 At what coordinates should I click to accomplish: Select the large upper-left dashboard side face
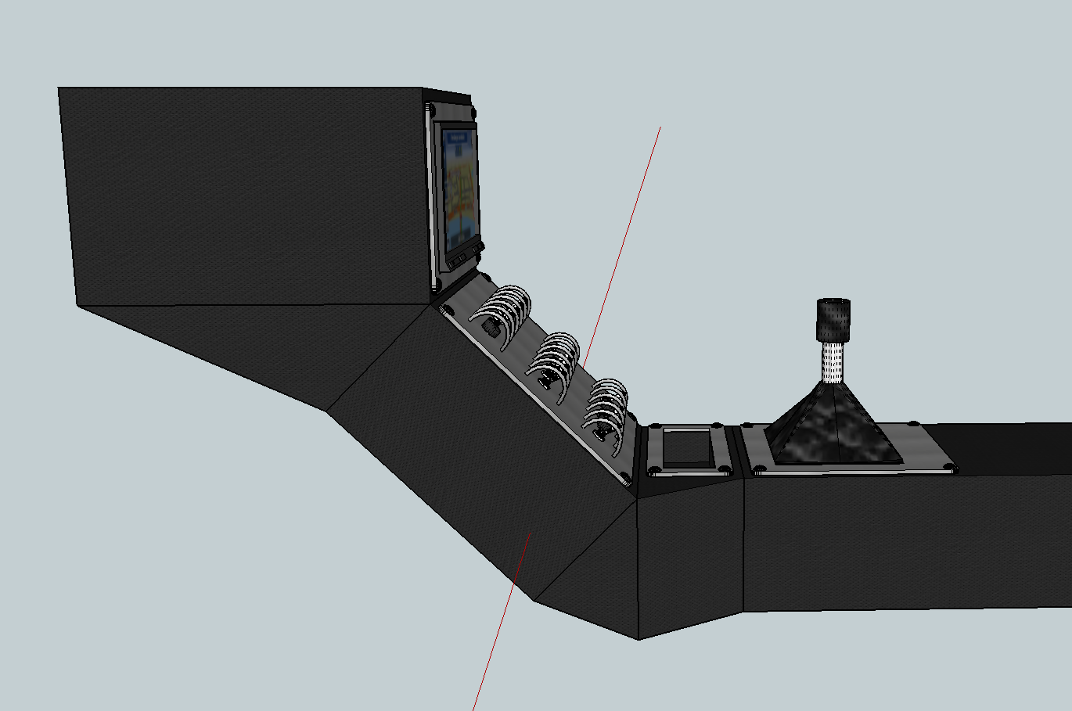click(x=243, y=196)
